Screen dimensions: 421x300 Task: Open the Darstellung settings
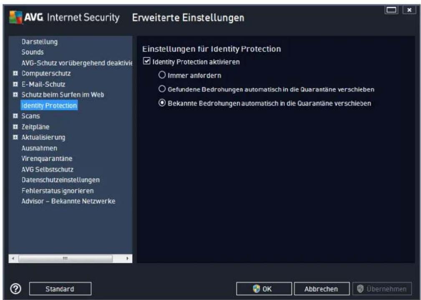pyautogui.click(x=40, y=42)
